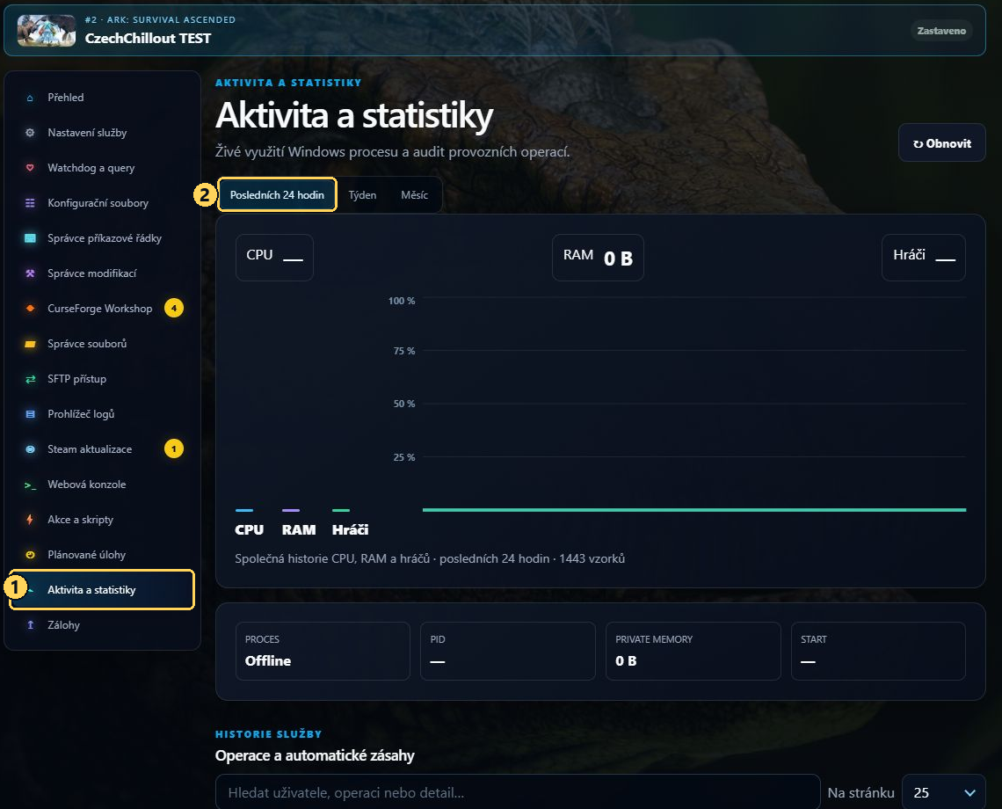This screenshot has width=1002, height=809.
Task: Click the ARK server thumbnail image
Action: [x=46, y=30]
